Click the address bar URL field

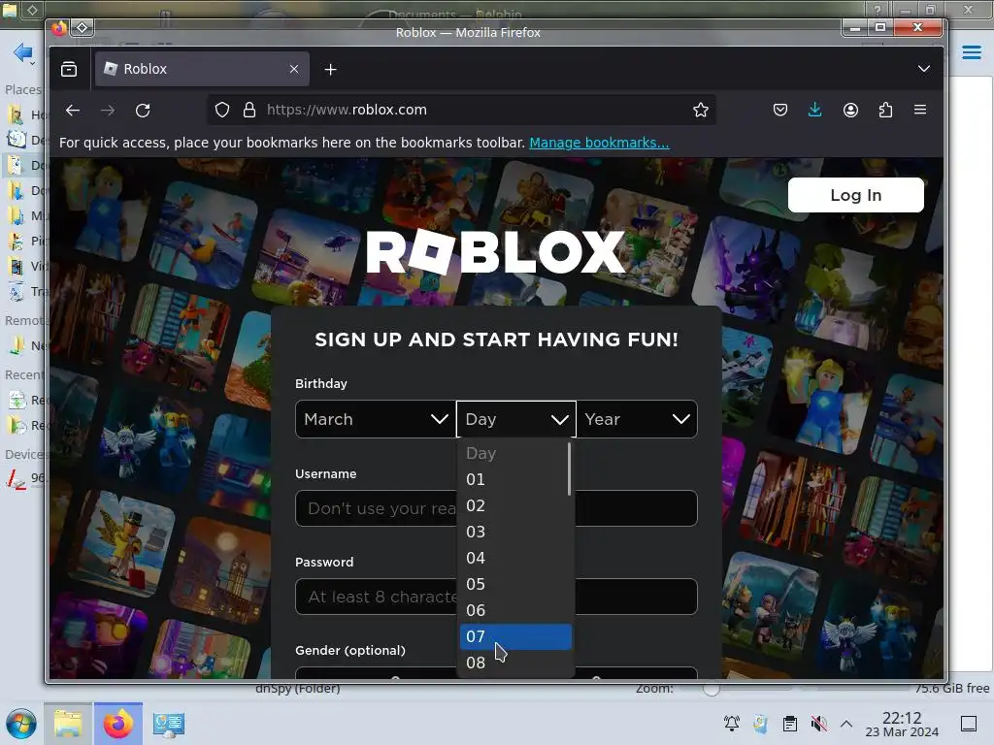click(461, 111)
